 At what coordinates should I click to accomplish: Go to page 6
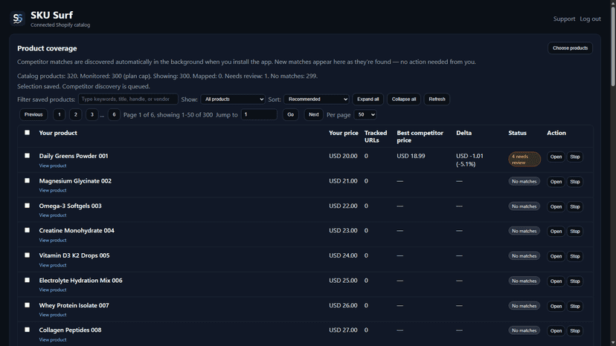tap(114, 114)
